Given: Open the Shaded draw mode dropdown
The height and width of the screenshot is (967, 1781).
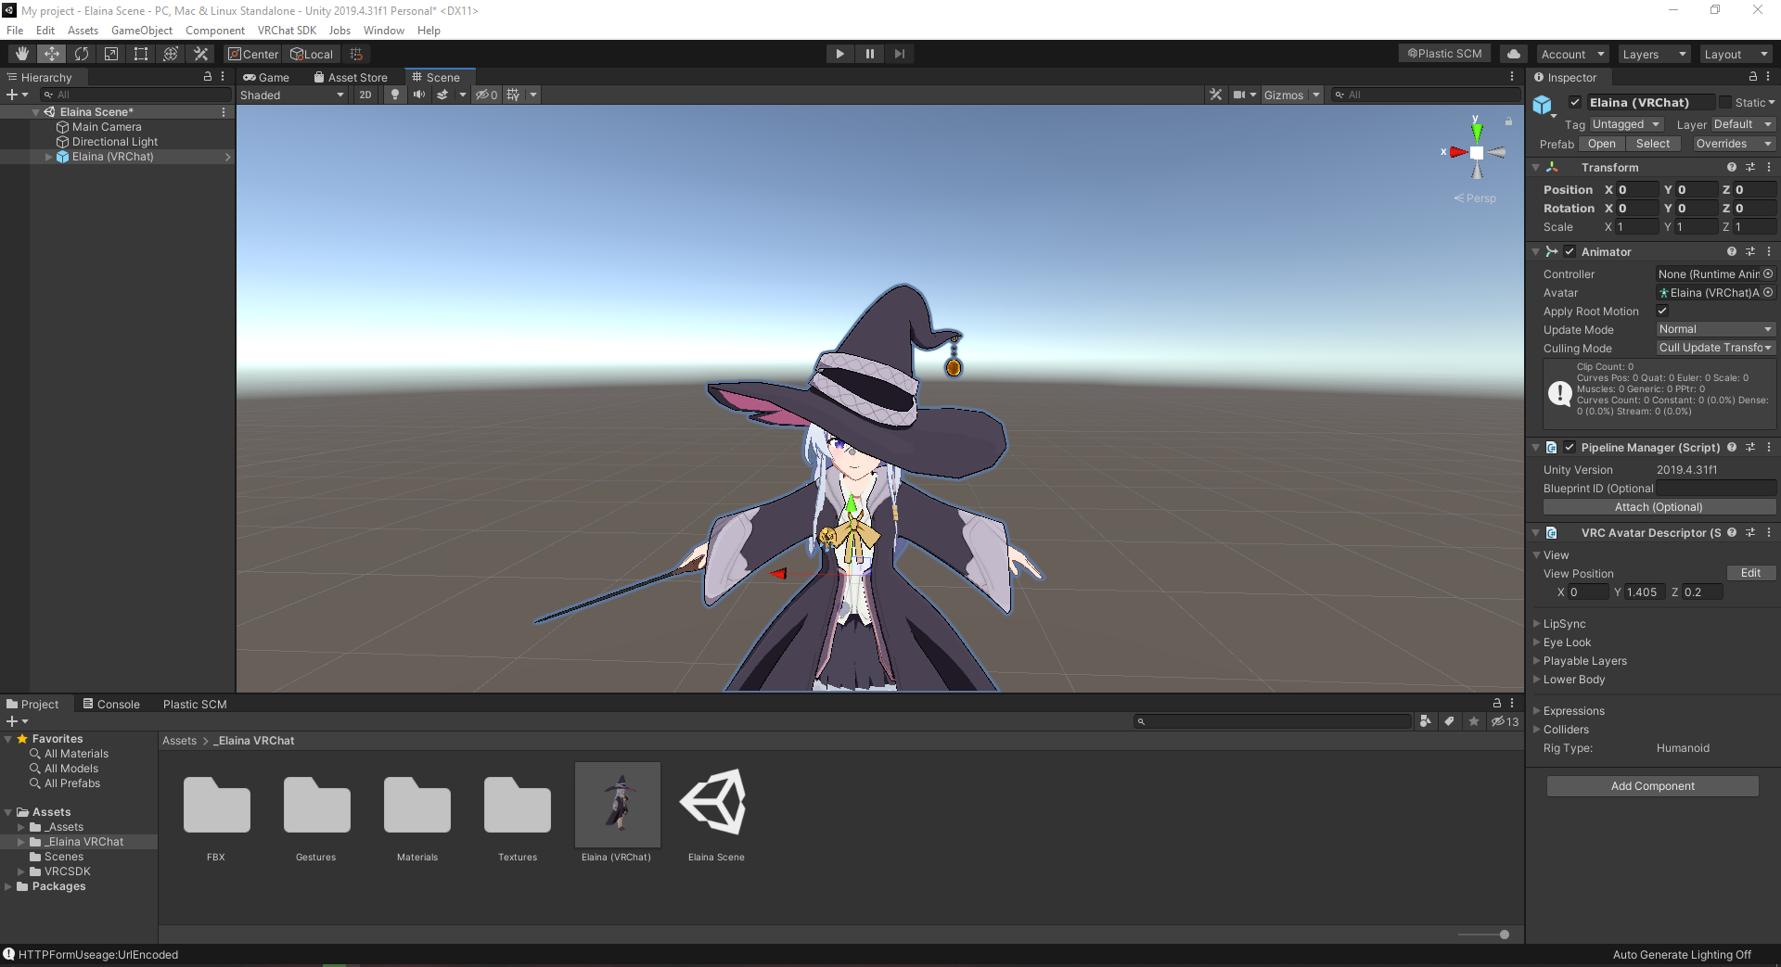Looking at the screenshot, I should [x=291, y=95].
